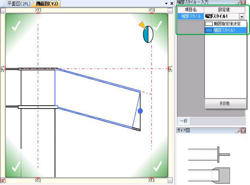Pin the 端部スタイル入力 panel
The height and width of the screenshot is (185, 250).
(238, 2)
